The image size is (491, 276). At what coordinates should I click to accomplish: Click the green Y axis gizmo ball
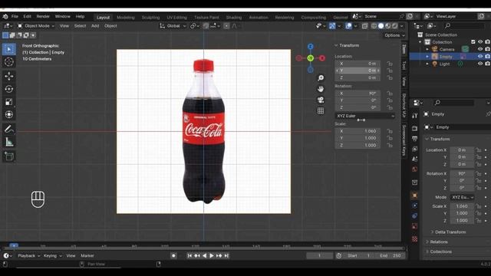click(310, 58)
